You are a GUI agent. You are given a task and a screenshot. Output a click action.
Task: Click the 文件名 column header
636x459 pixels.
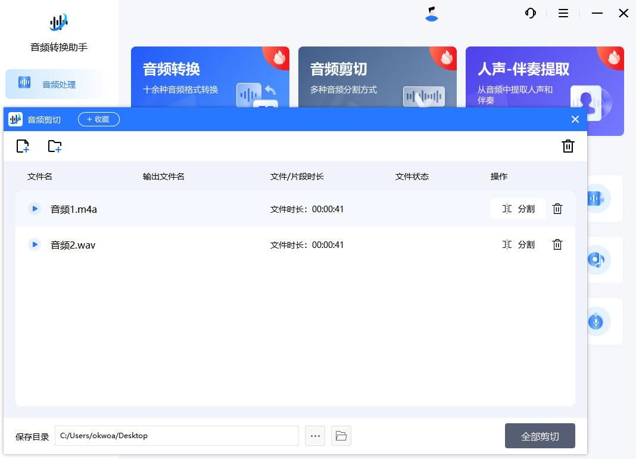40,176
